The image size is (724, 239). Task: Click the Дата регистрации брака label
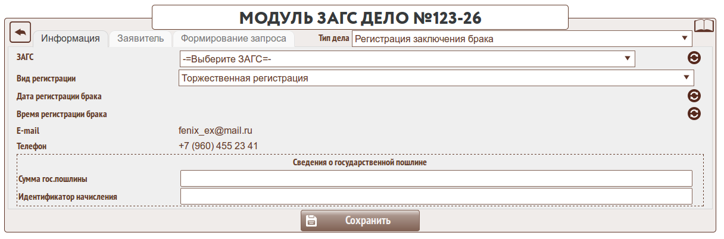(60, 96)
